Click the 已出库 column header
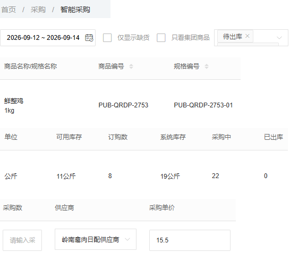290x260 pixels. pyautogui.click(x=274, y=137)
